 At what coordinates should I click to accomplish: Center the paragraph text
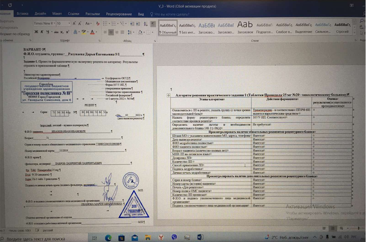pyautogui.click(x=111, y=32)
